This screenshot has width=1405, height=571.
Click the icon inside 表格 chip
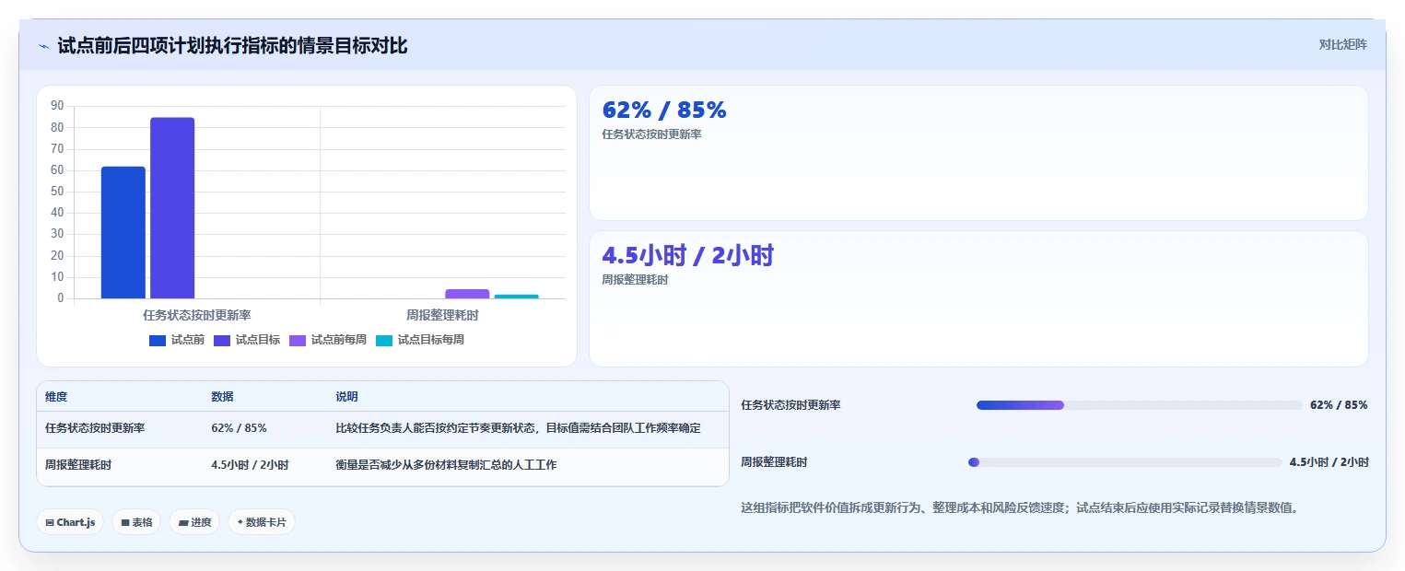125,522
